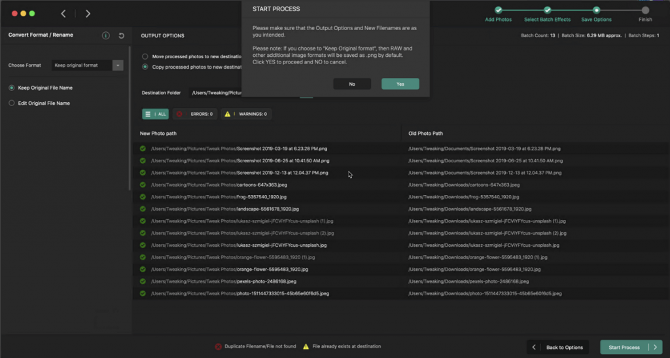This screenshot has width=670, height=358.
Task: Select new path of frog-5357540_1920.jpg
Action: coord(219,197)
